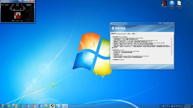Open the green clover app in taskbar
193x108 pixels.
[9, 106]
